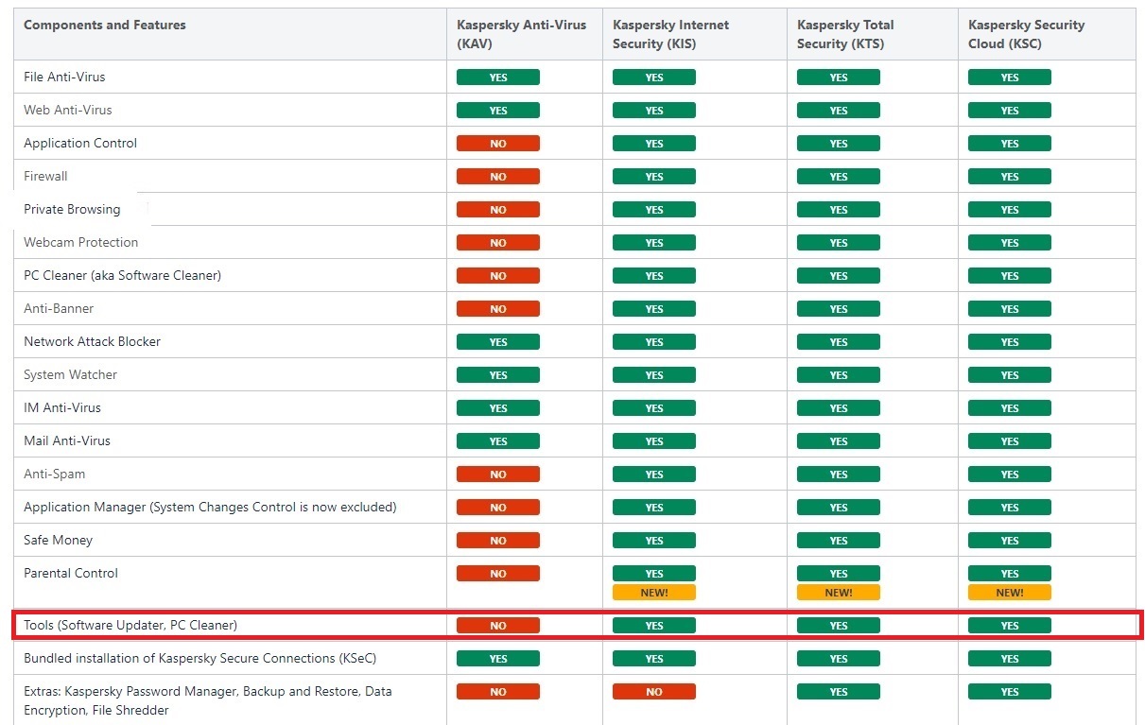Click the Webcam Protection row label
The image size is (1145, 725).
pyautogui.click(x=81, y=242)
